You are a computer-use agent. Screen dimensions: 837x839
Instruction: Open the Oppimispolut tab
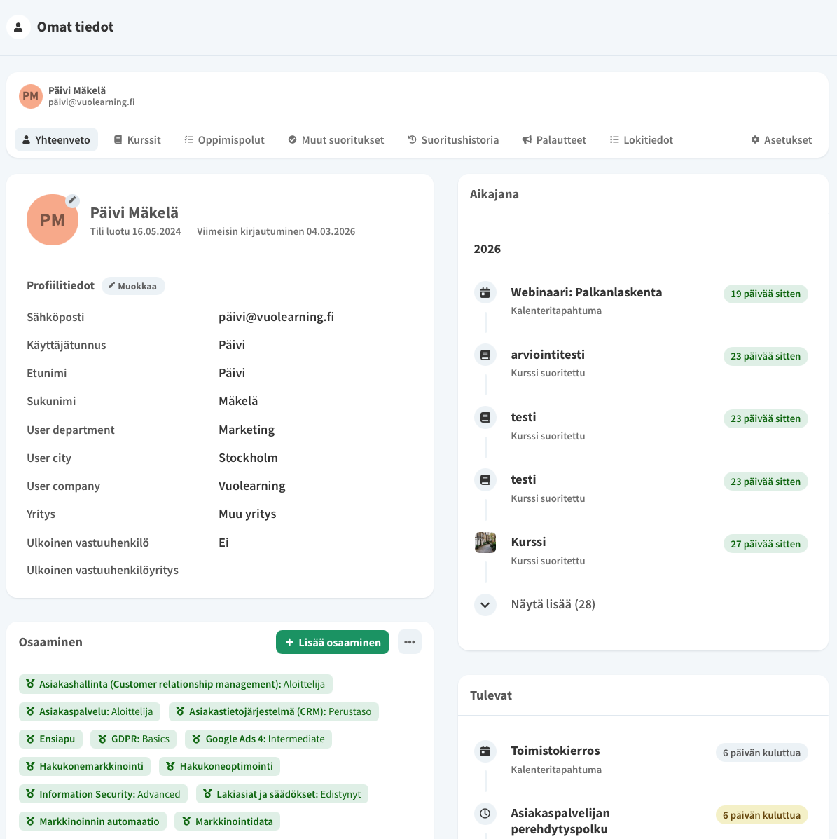224,139
